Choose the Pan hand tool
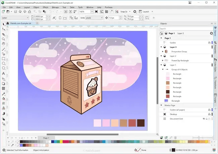This screenshot has width=218, height=154. tap(3, 44)
